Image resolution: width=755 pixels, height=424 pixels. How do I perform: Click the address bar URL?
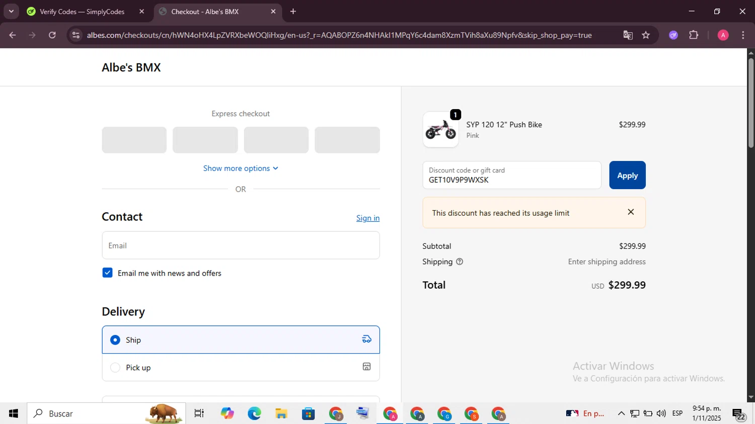click(339, 35)
